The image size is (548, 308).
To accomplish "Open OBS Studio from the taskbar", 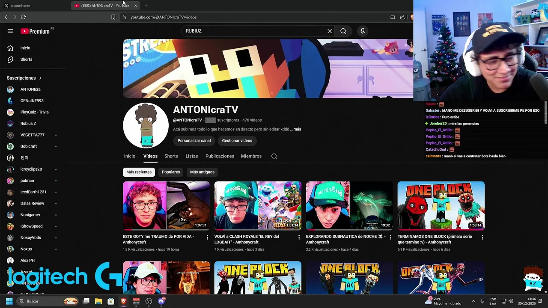I will point(149,301).
